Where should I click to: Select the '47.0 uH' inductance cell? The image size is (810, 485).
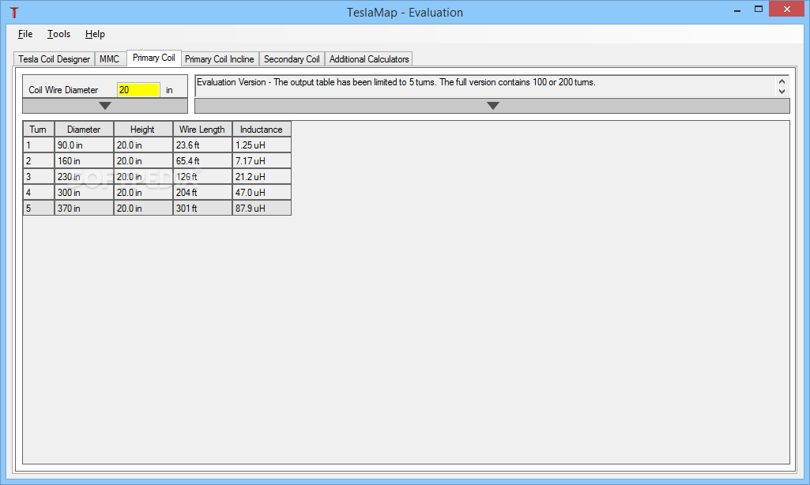[x=262, y=193]
